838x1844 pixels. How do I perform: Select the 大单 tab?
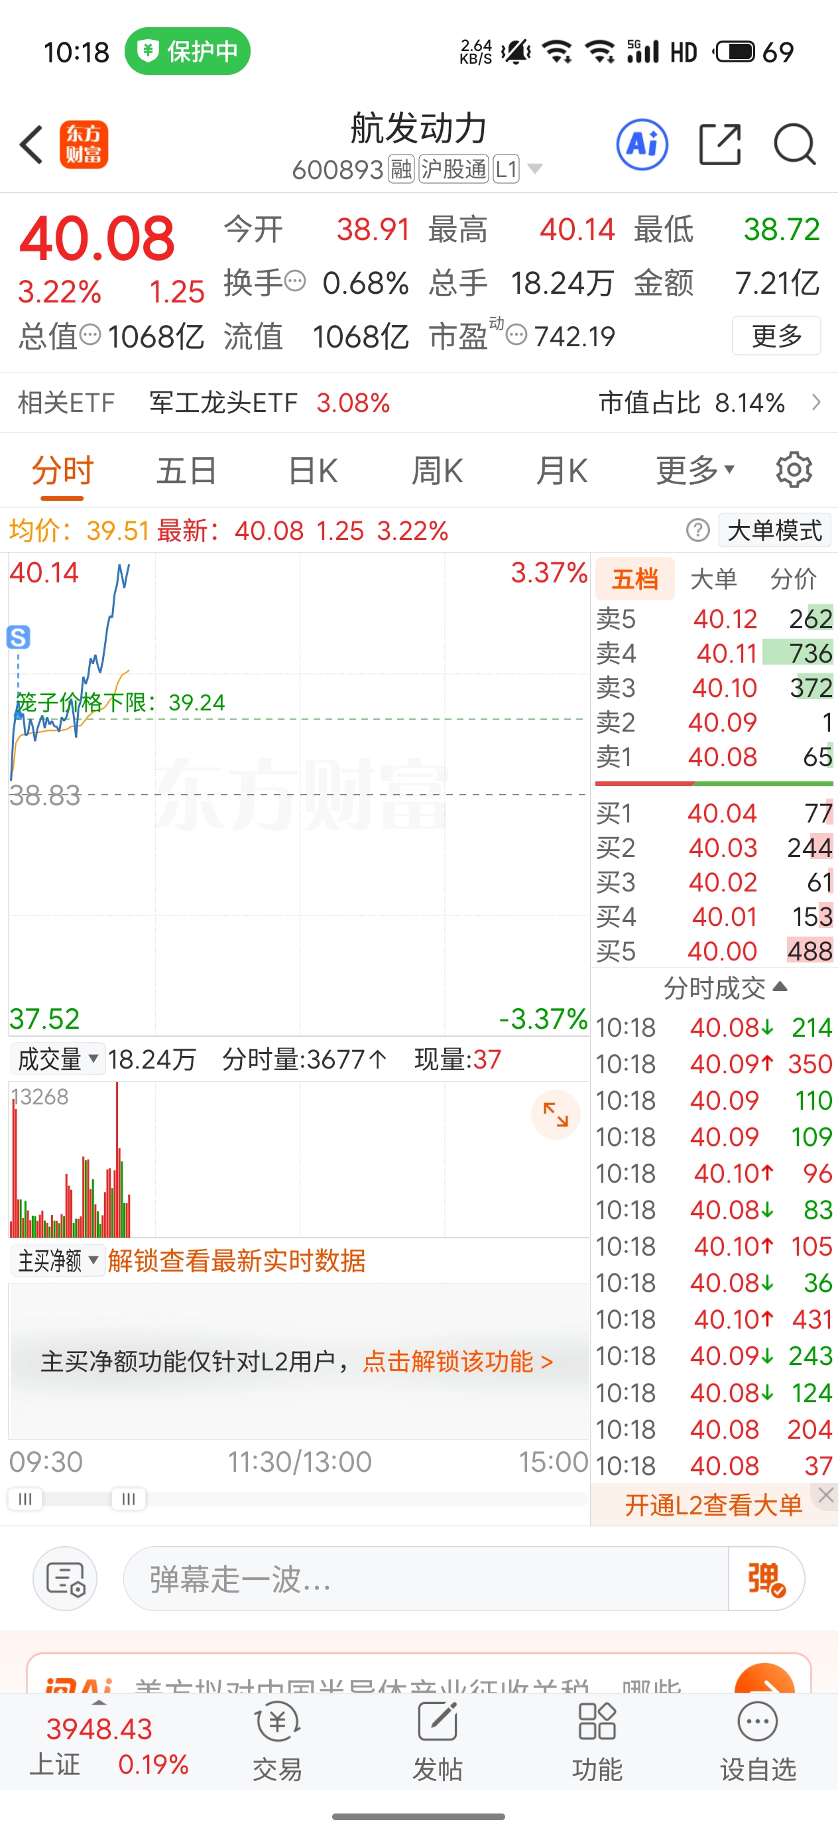713,578
